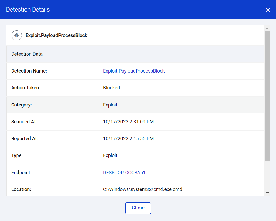Open the DESKTOP-CCC8A51 endpoint link

click(124, 172)
